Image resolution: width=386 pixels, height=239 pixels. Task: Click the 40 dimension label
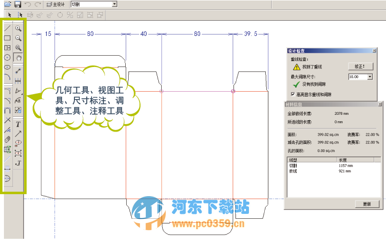[143, 34]
